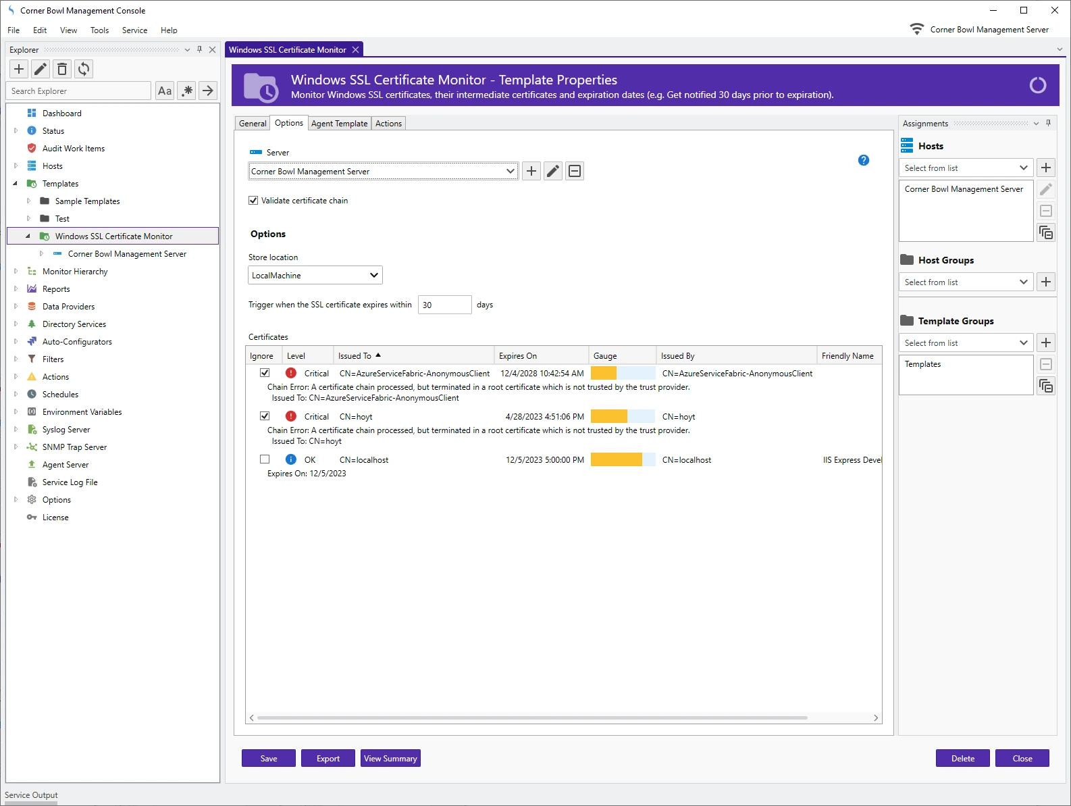Uncheck Validate certificate chain checkbox
Image resolution: width=1071 pixels, height=806 pixels.
click(253, 201)
